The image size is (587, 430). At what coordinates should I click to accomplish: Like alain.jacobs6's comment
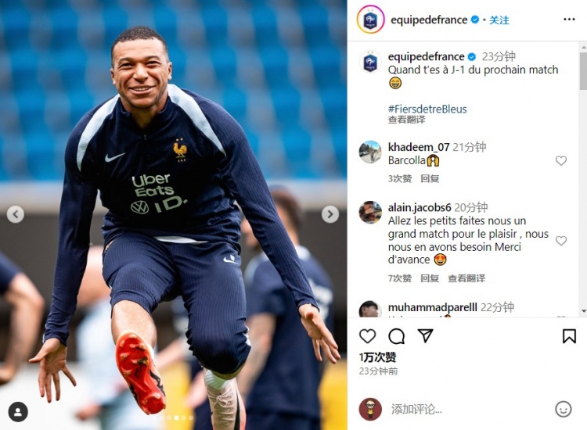[x=561, y=241]
